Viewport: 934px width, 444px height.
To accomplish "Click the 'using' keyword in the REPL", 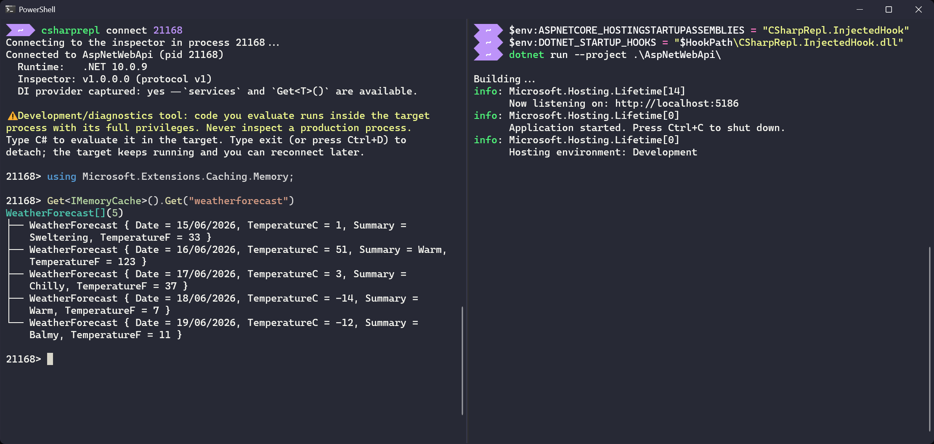I will click(61, 176).
